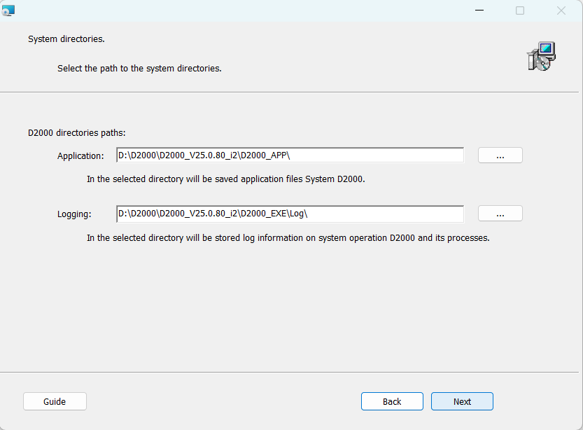This screenshot has width=583, height=430.
Task: Minimize the installer window
Action: [x=479, y=11]
